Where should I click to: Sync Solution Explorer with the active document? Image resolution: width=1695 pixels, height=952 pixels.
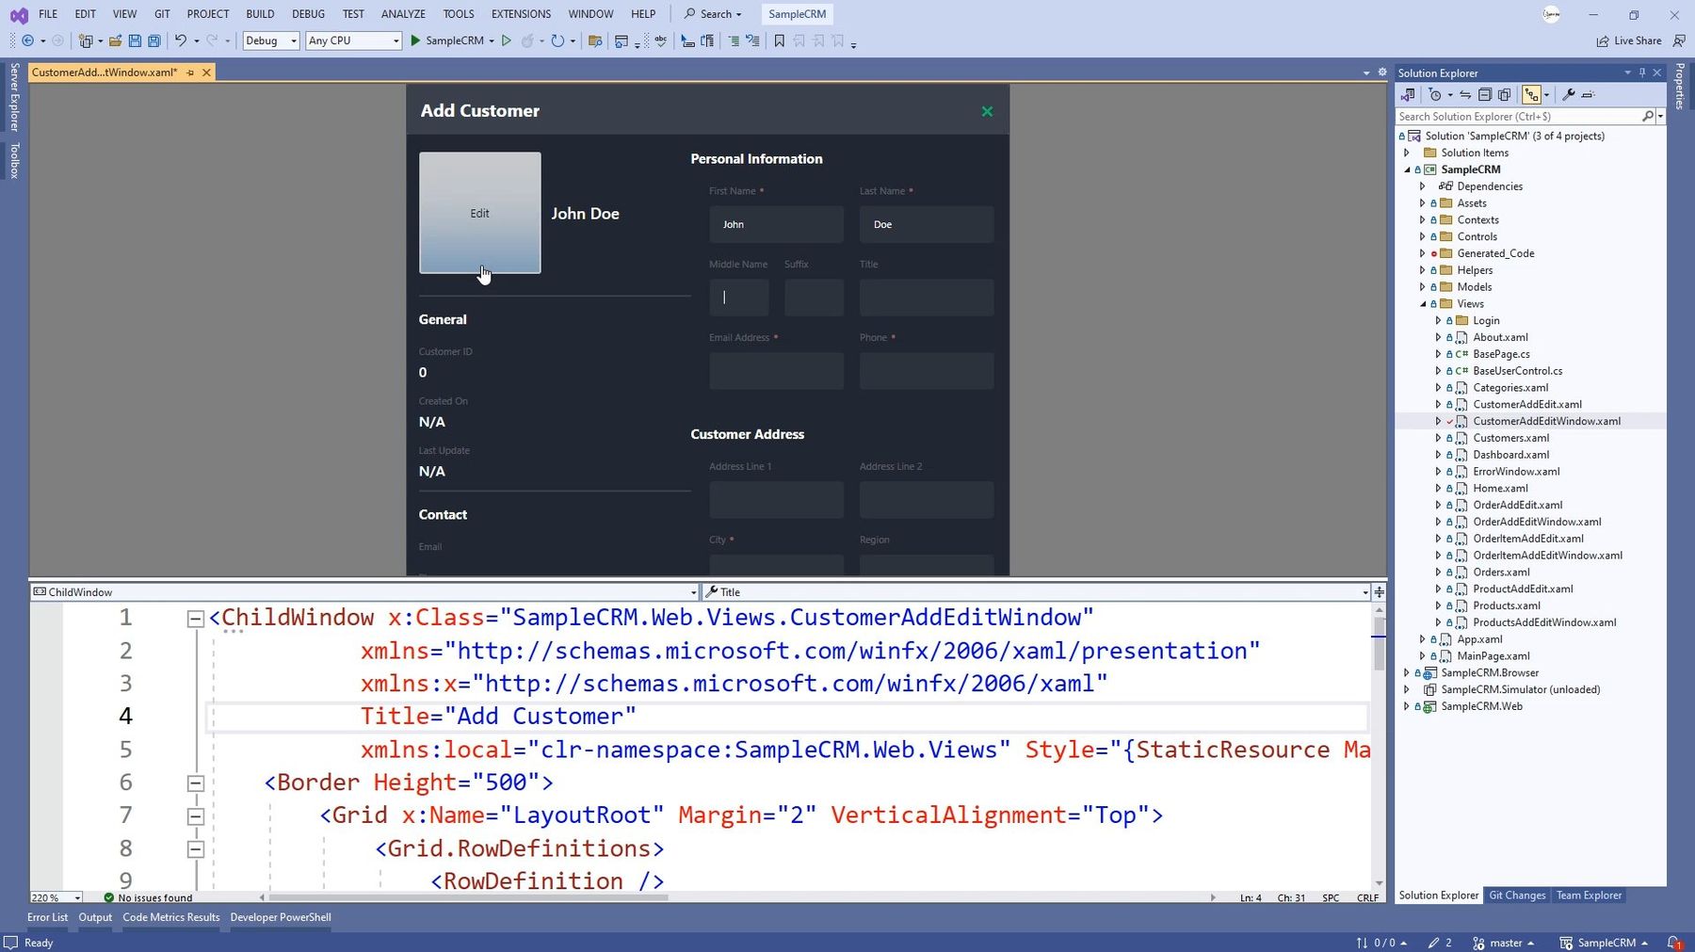1464,95
